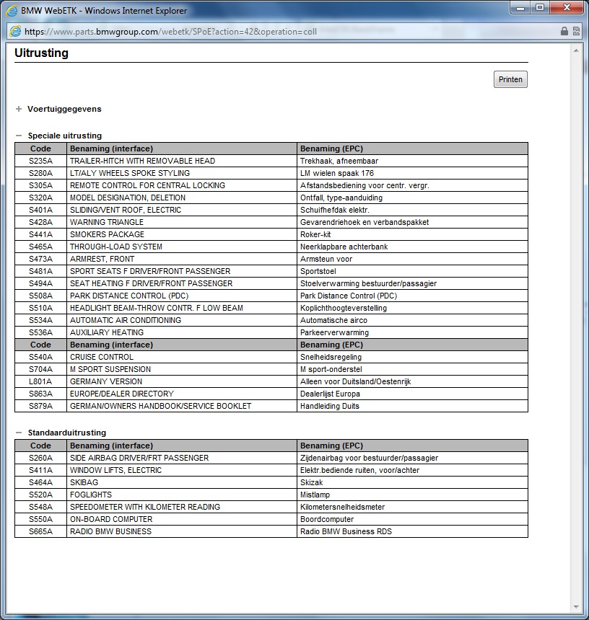Select AUTOMATIC AIR CONDITIONING text
The width and height of the screenshot is (589, 620).
[x=126, y=320]
